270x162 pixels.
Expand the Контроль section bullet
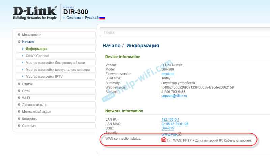click(19, 119)
